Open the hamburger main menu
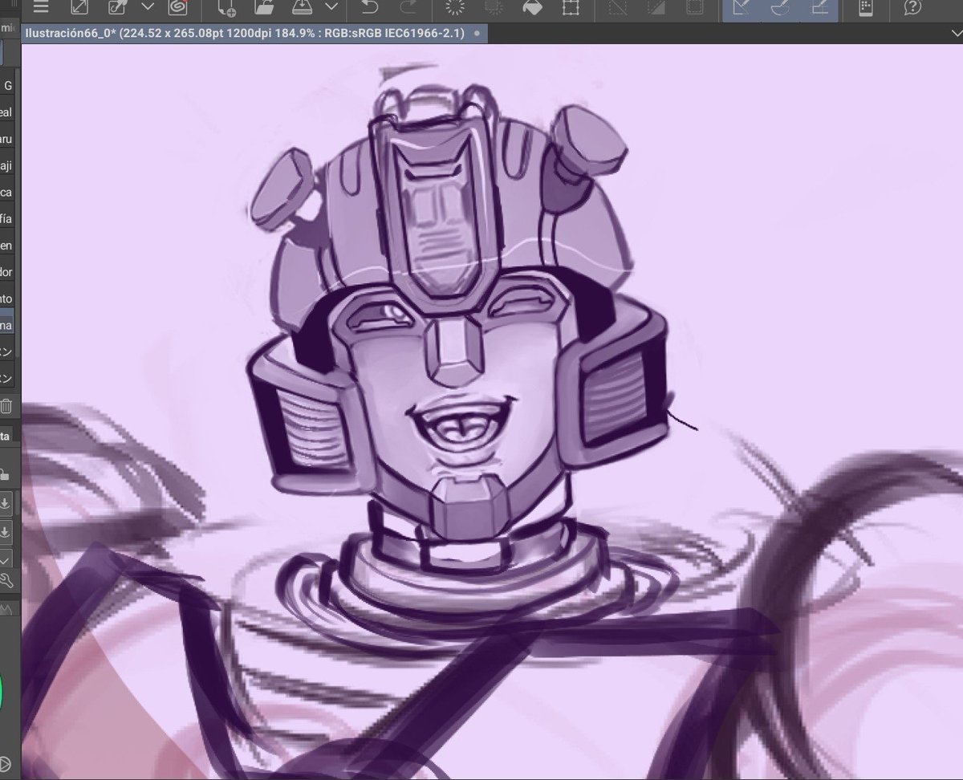Viewport: 963px width, 780px height. [x=41, y=7]
